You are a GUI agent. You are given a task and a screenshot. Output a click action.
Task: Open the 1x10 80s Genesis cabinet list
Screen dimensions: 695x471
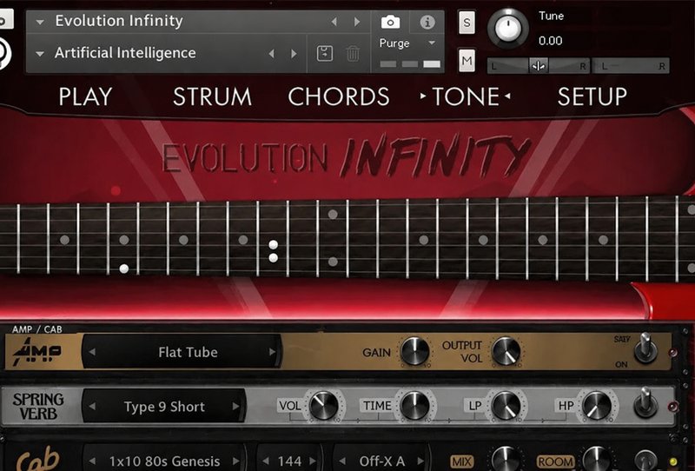[164, 460]
